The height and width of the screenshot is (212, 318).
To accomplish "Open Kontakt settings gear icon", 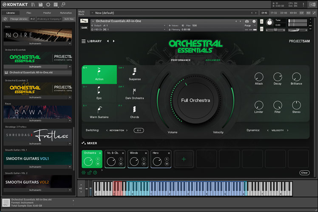I will [48, 4].
